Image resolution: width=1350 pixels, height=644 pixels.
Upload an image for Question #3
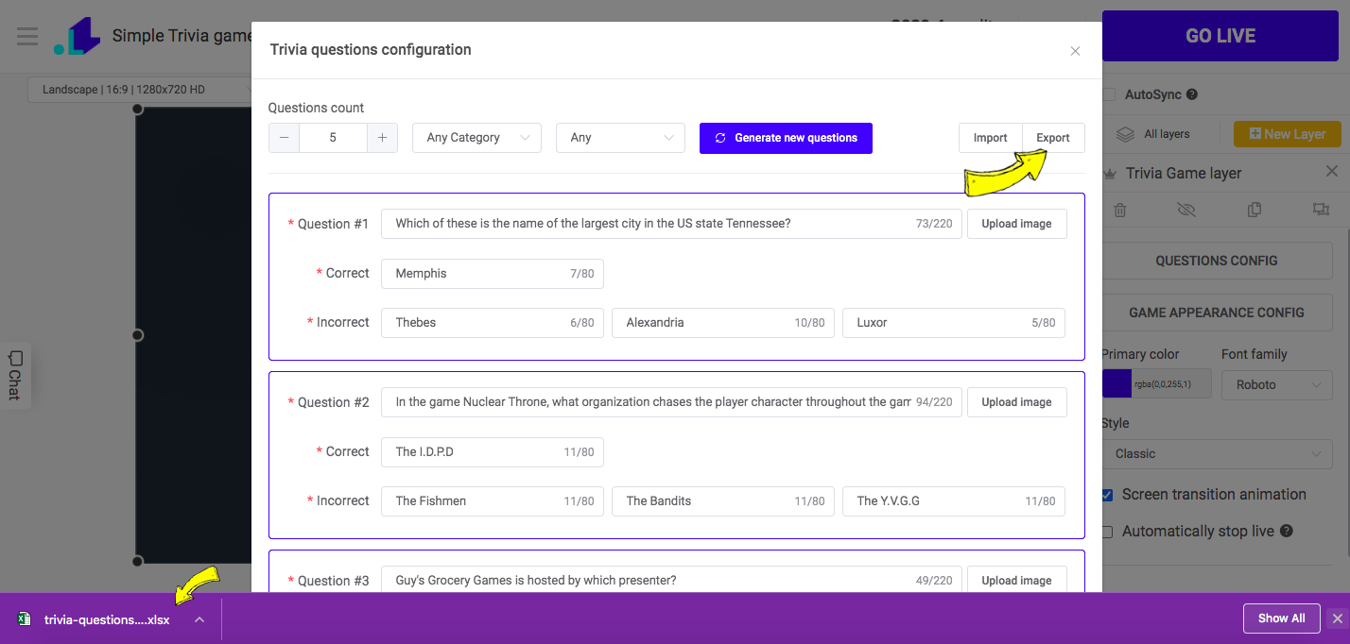point(1016,580)
